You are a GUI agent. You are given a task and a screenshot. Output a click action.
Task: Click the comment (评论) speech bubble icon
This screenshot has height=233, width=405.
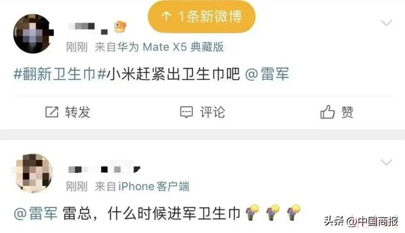click(186, 112)
